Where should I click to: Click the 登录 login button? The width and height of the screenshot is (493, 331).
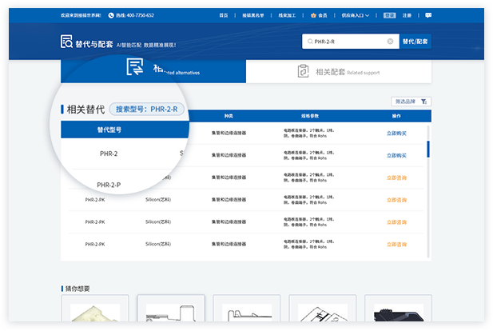[390, 15]
